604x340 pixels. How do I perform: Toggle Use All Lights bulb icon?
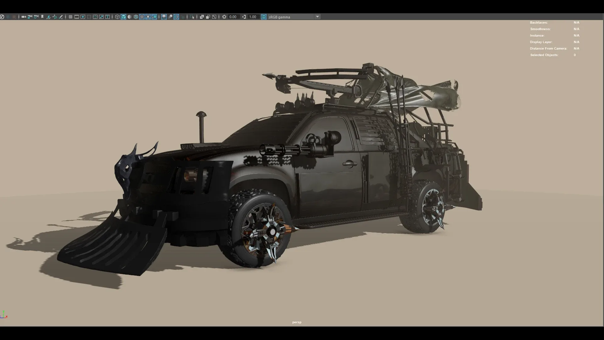coord(148,17)
